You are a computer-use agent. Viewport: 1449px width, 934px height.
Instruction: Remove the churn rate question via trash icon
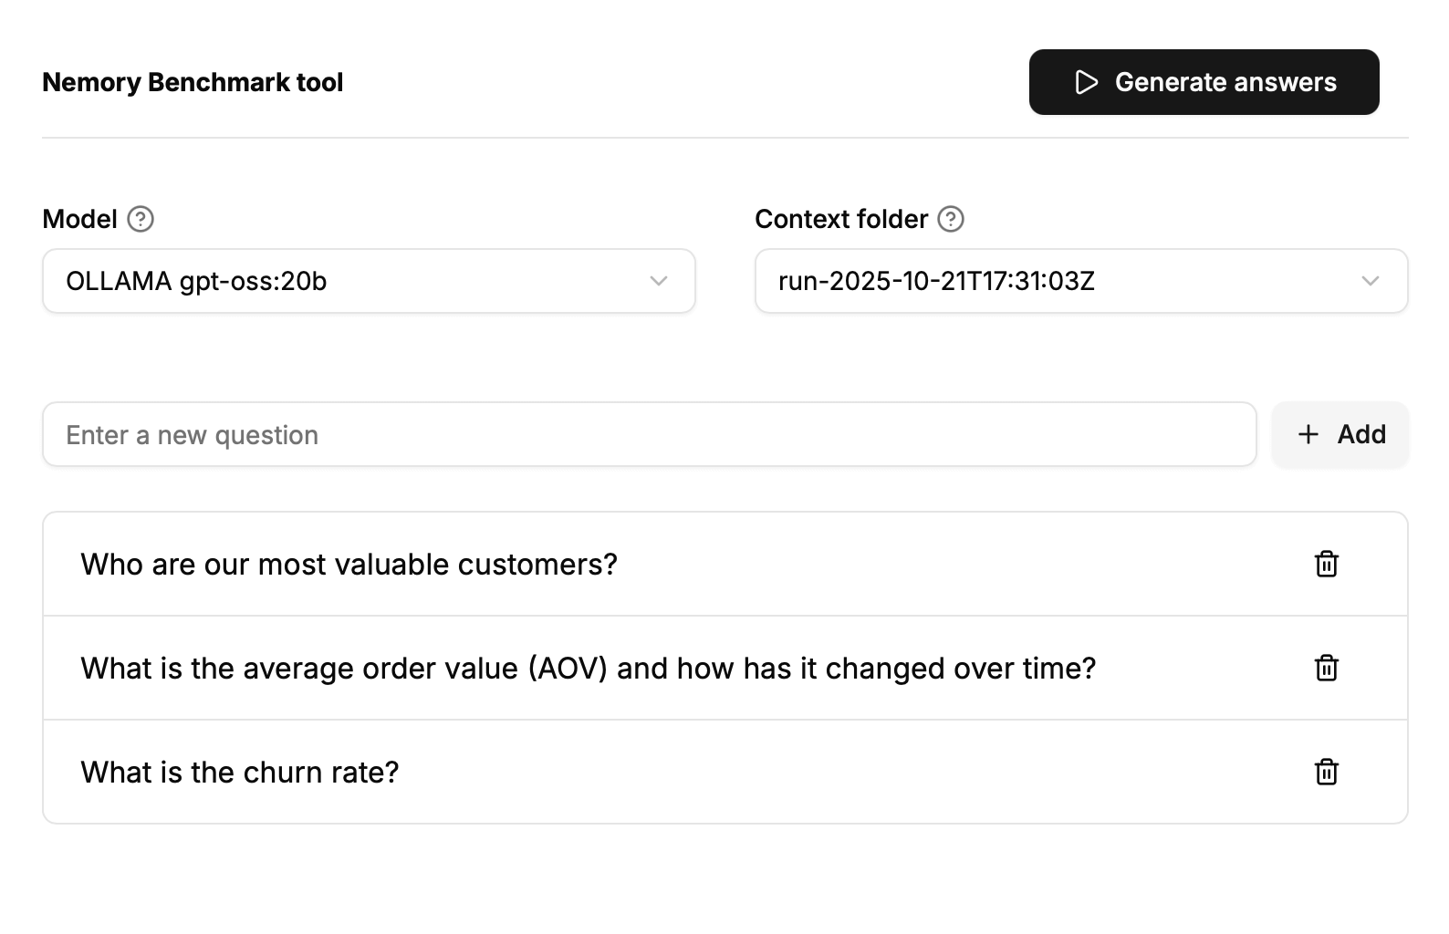point(1326,772)
